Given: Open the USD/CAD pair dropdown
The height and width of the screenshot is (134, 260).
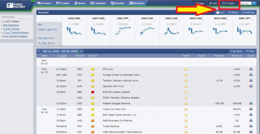Looking at the screenshot, I should point(172,18).
